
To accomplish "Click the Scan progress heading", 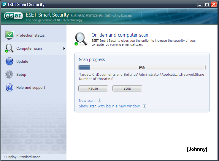I will pyautogui.click(x=92, y=59).
